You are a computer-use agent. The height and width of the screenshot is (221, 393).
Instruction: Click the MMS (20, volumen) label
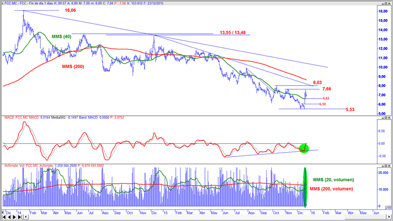coord(333,180)
